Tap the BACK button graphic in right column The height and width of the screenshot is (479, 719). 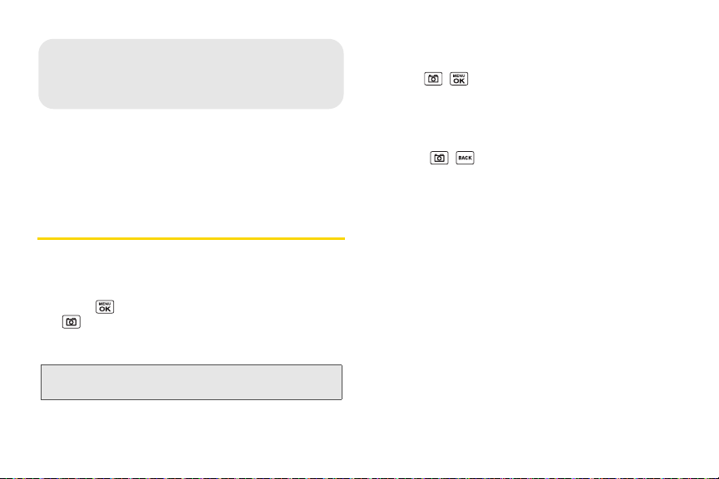click(465, 158)
